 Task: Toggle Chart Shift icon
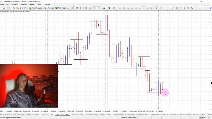pyautogui.click(x=99, y=8)
